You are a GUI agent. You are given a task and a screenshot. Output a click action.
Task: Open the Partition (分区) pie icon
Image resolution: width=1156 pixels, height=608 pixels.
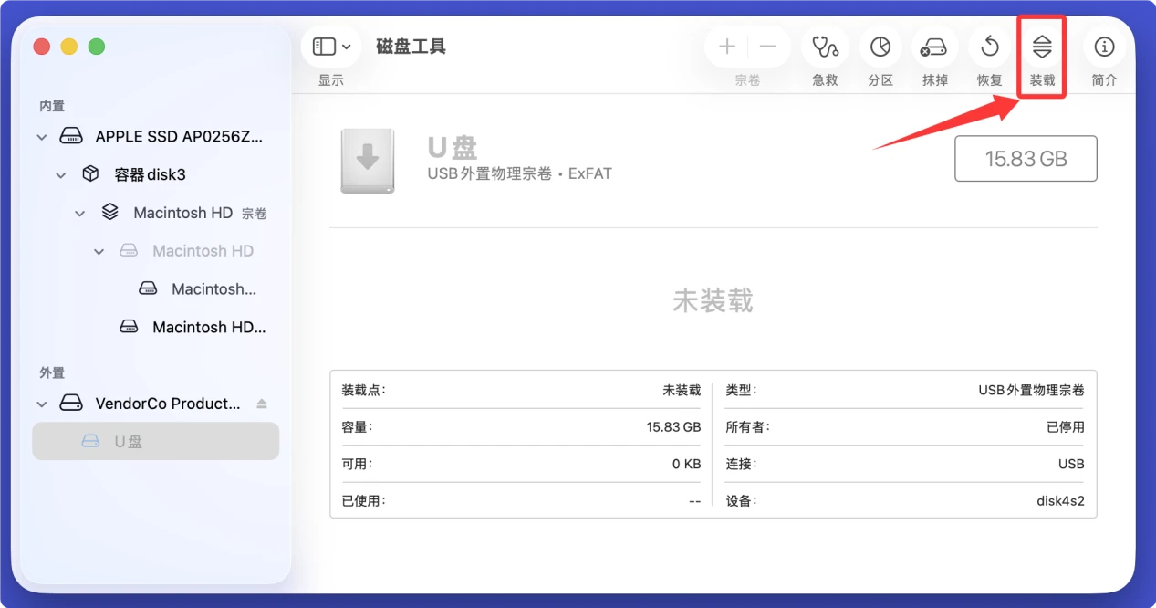880,47
